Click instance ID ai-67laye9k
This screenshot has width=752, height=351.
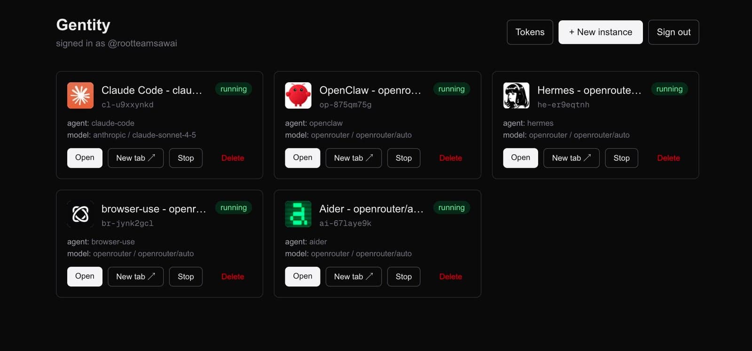point(345,223)
